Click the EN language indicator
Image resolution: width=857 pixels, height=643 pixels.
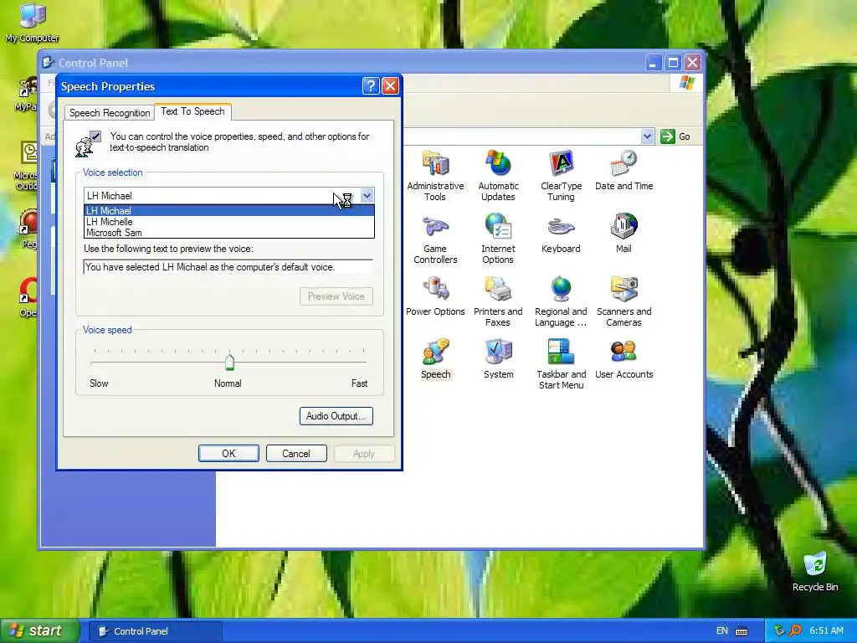click(722, 631)
